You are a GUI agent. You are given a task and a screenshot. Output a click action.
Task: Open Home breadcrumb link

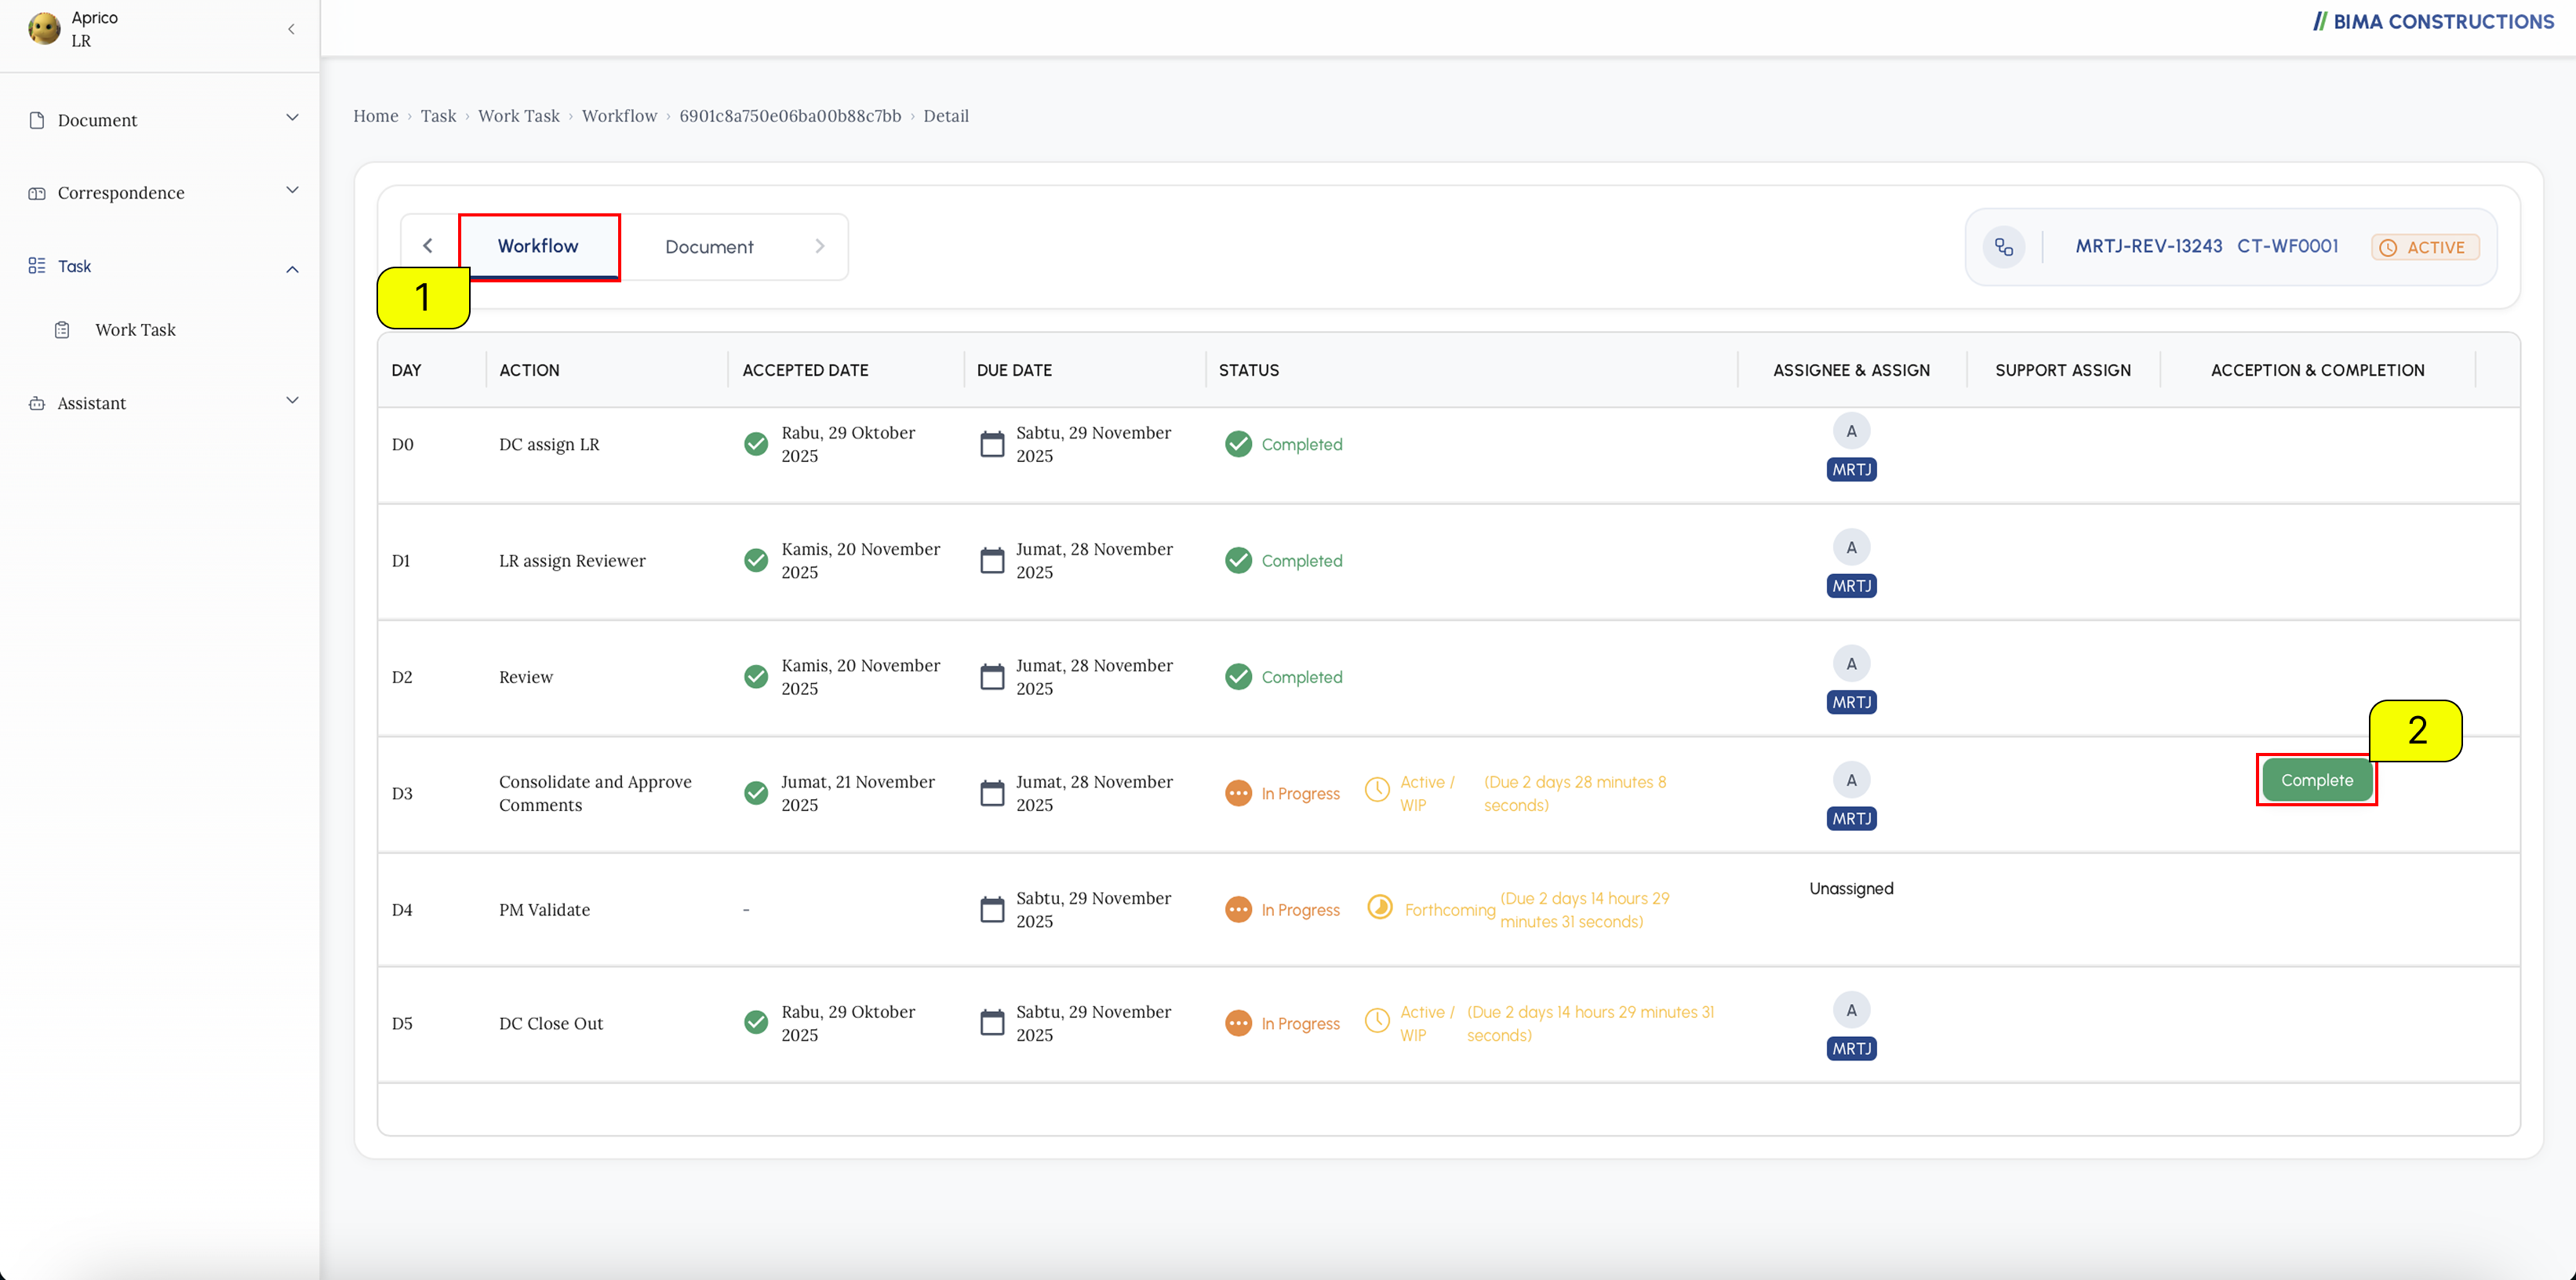coord(375,116)
